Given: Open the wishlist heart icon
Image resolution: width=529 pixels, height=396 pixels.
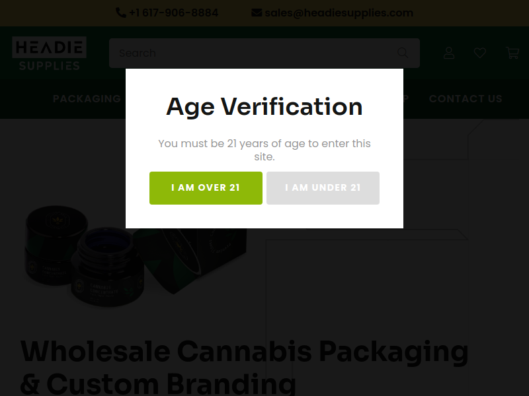Looking at the screenshot, I should tap(480, 53).
